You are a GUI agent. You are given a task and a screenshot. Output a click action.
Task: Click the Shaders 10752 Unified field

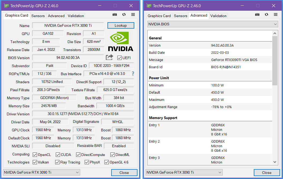click(x=52, y=82)
